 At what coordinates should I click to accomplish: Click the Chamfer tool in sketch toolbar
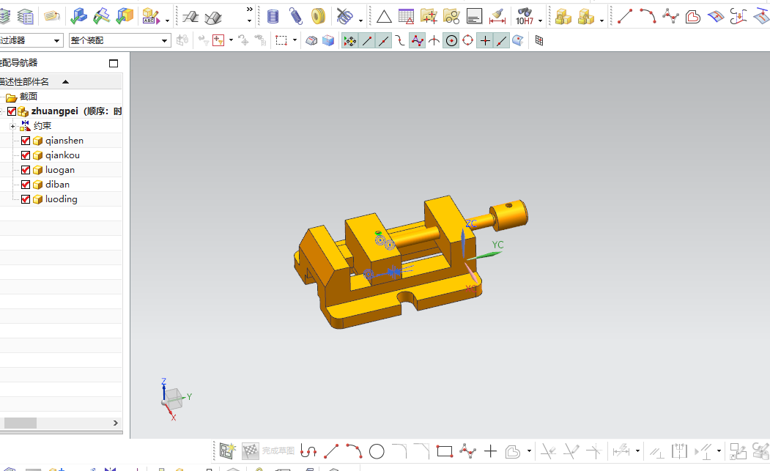[x=422, y=451]
